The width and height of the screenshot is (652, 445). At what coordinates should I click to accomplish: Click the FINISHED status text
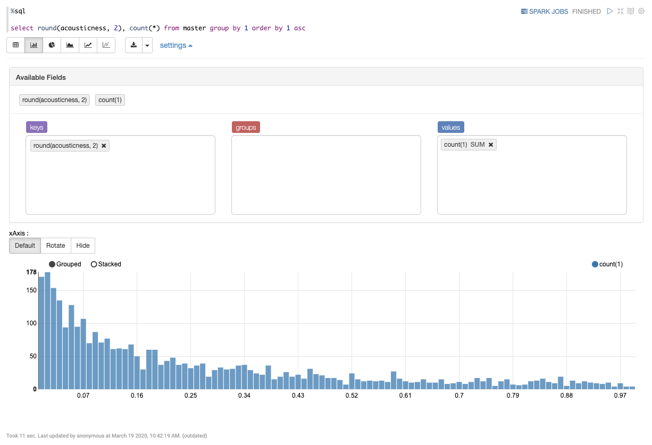pos(587,11)
